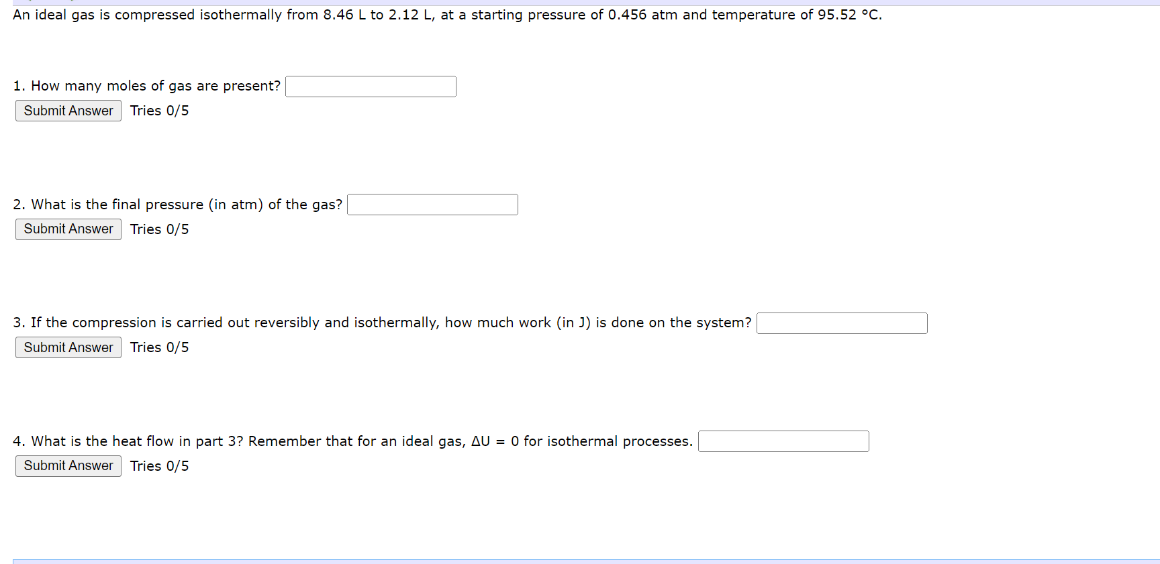Click Submit Answer beneath the work question

67,347
